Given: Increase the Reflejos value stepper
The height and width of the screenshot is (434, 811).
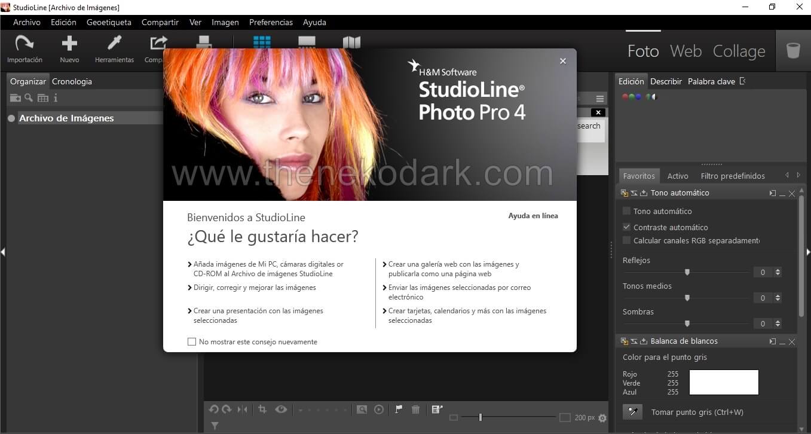Looking at the screenshot, I should [x=778, y=270].
